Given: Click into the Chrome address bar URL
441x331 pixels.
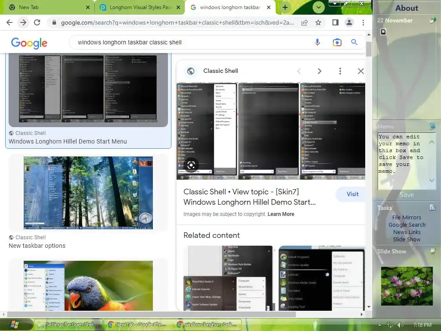Looking at the screenshot, I should (177, 22).
